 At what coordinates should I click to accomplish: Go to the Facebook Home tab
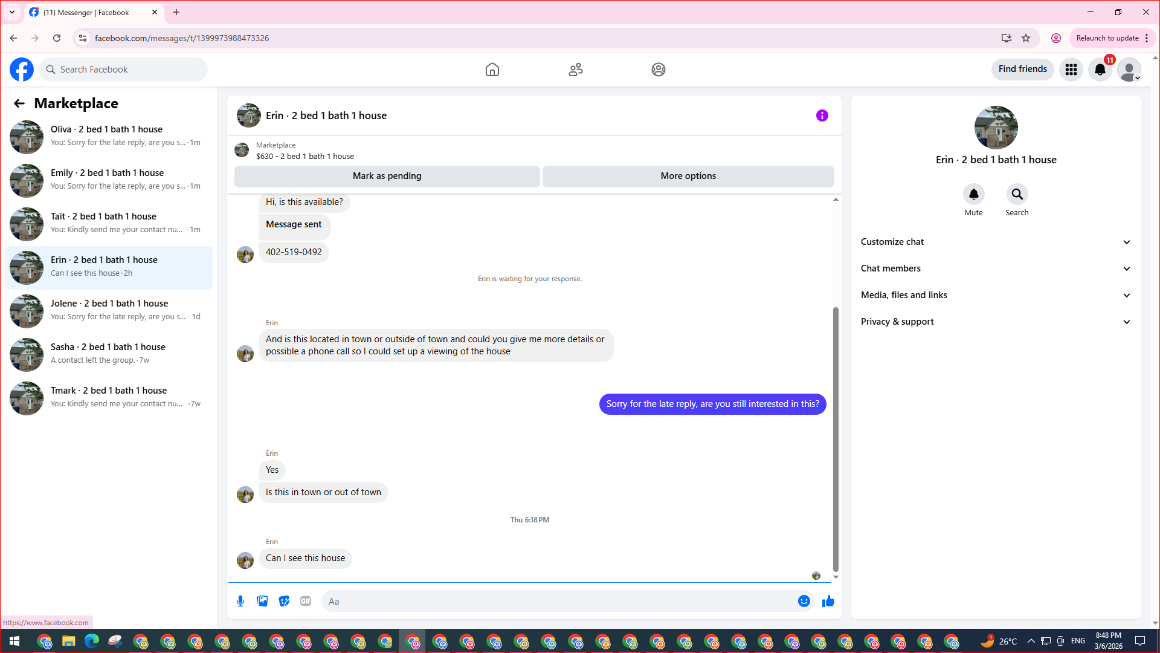pos(492,70)
